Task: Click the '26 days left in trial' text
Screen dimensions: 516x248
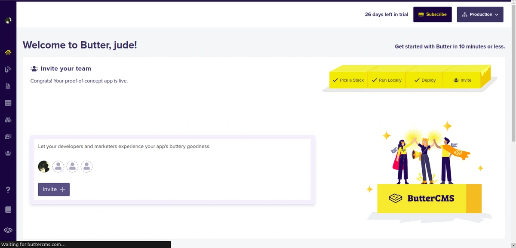Action: tap(387, 14)
